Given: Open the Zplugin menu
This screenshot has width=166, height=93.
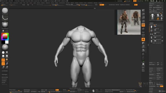Looking at the screenshot, I should pyautogui.click(x=95, y=3).
